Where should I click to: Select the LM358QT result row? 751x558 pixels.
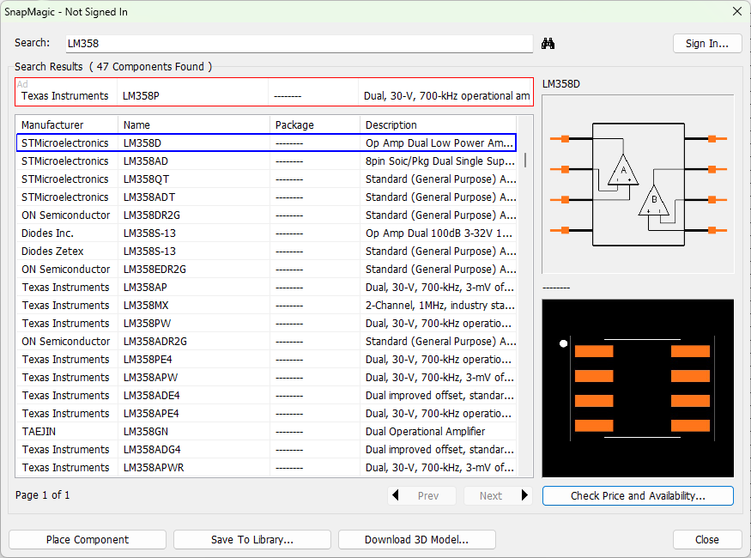click(x=266, y=179)
